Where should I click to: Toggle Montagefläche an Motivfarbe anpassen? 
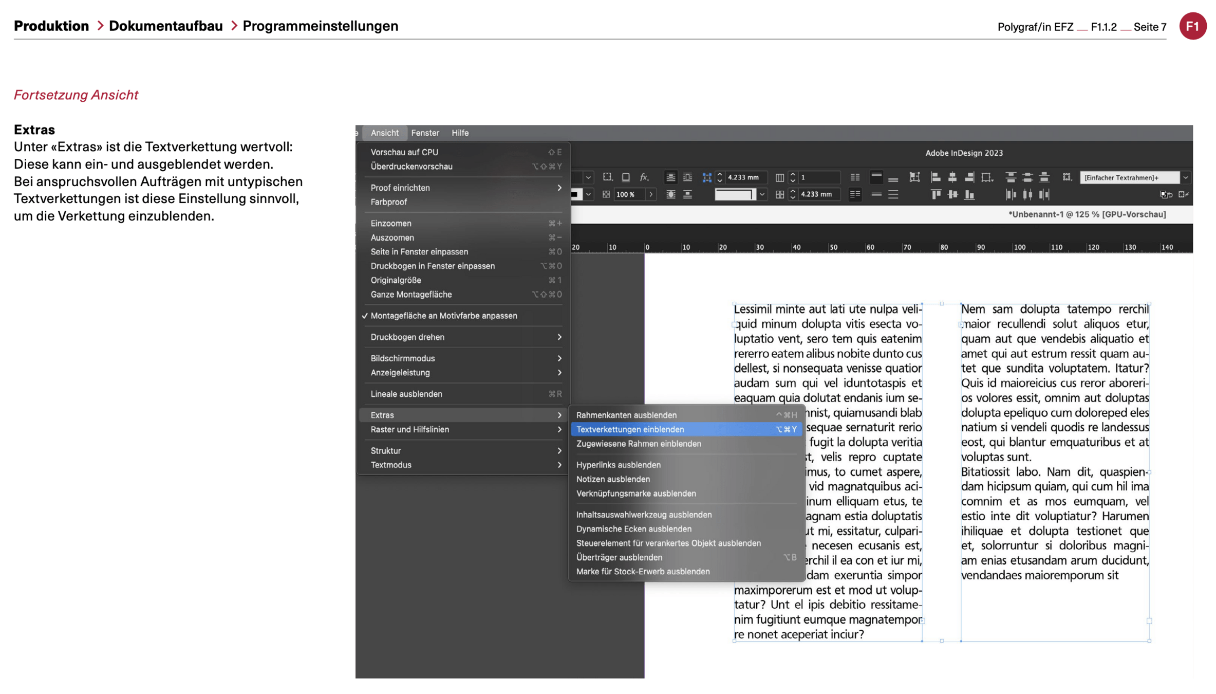click(x=443, y=316)
